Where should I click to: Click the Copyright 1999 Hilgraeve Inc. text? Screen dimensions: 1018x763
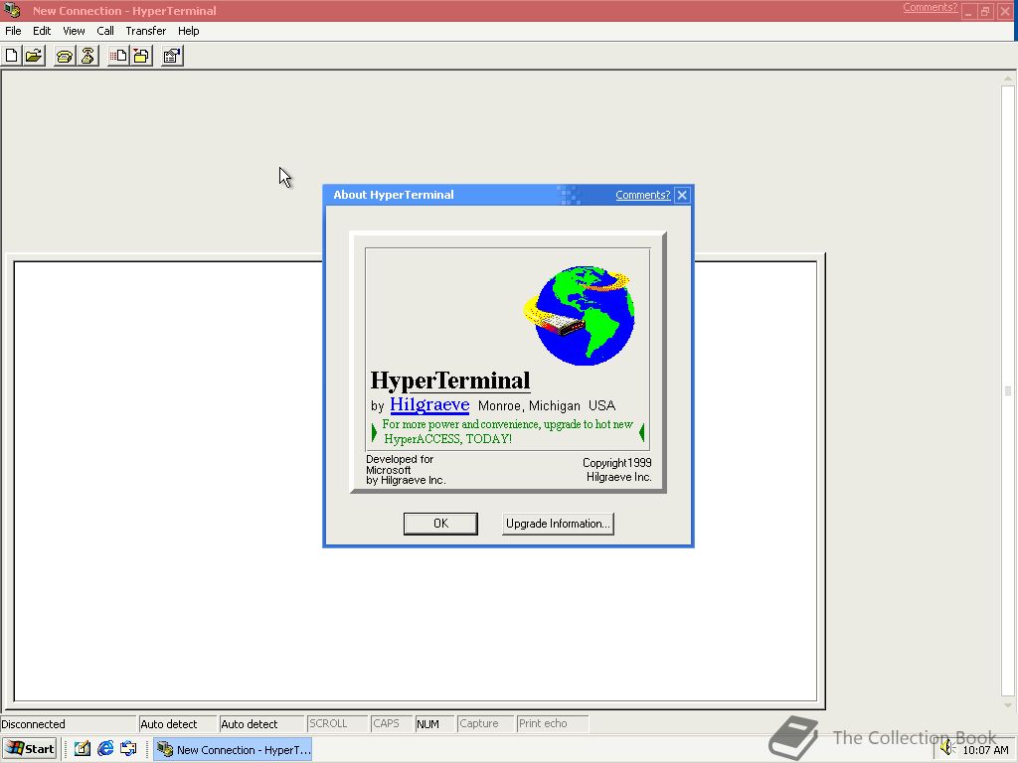(x=616, y=470)
